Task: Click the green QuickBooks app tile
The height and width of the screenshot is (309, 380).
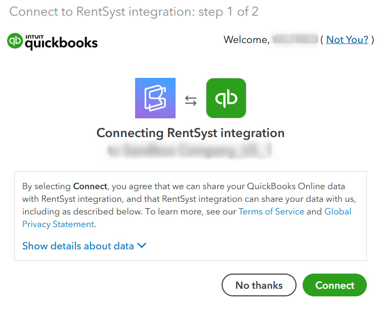Action: click(x=226, y=98)
